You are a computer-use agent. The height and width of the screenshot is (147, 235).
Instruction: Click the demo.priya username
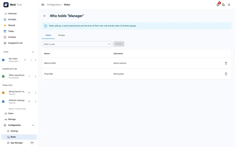click(x=119, y=74)
